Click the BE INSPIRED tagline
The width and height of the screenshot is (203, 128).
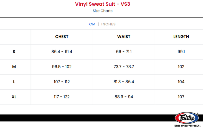pos(187,126)
